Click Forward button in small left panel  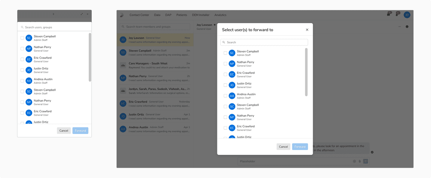click(x=80, y=131)
